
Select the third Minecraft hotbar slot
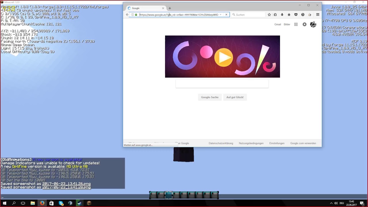[169, 195]
